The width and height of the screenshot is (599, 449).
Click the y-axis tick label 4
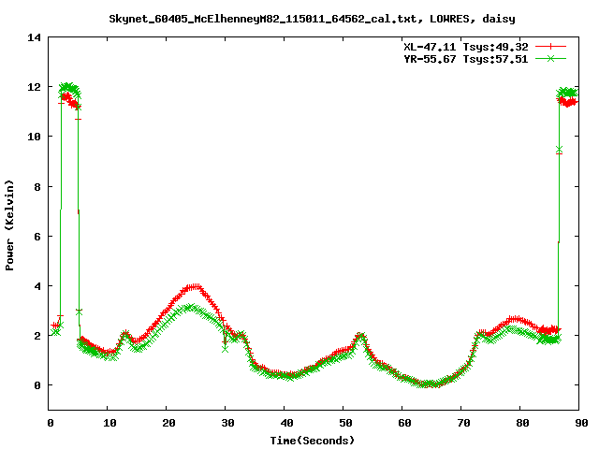(37, 286)
